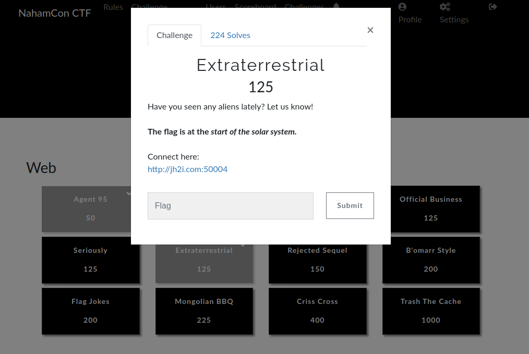The height and width of the screenshot is (354, 529).
Task: Open the notifications bell icon
Action: coord(336,6)
